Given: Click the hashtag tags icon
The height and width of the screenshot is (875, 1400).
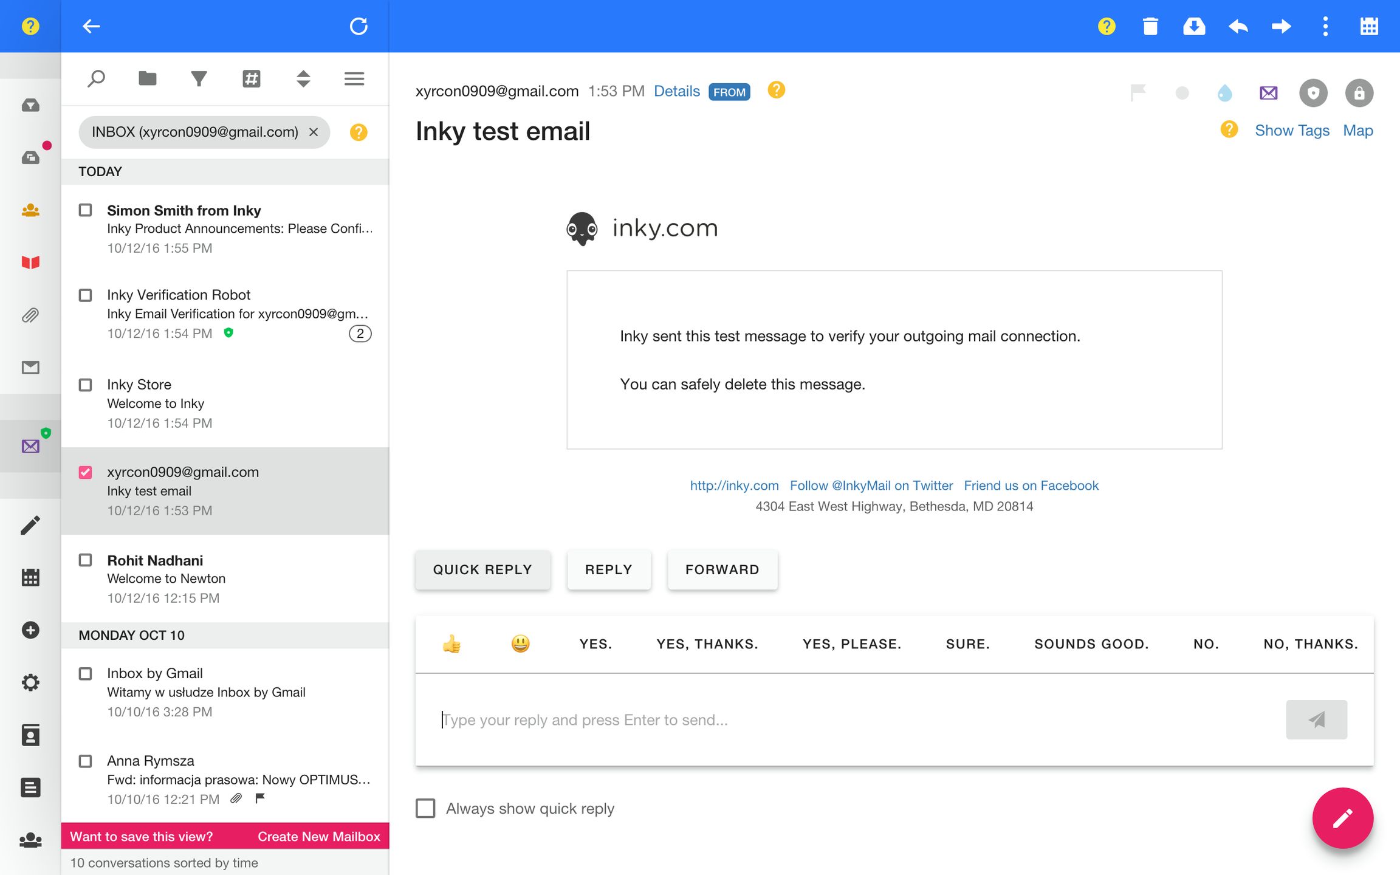Looking at the screenshot, I should coord(251,79).
